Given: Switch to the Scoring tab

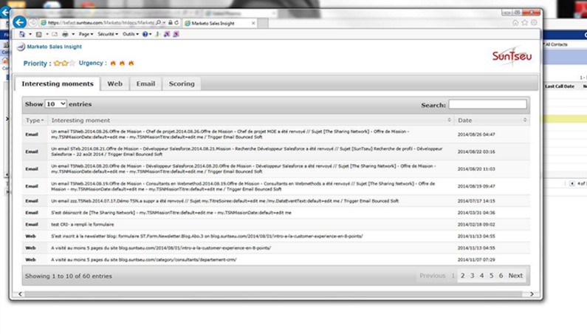Looking at the screenshot, I should [182, 83].
